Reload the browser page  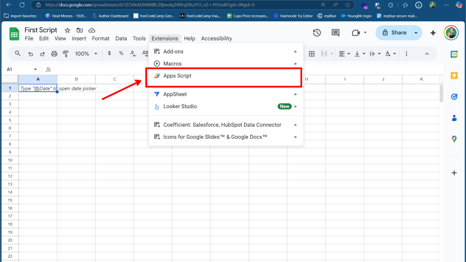coord(22,5)
